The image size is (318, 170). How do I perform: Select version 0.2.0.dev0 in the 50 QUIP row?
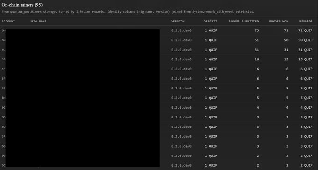pos(181,40)
